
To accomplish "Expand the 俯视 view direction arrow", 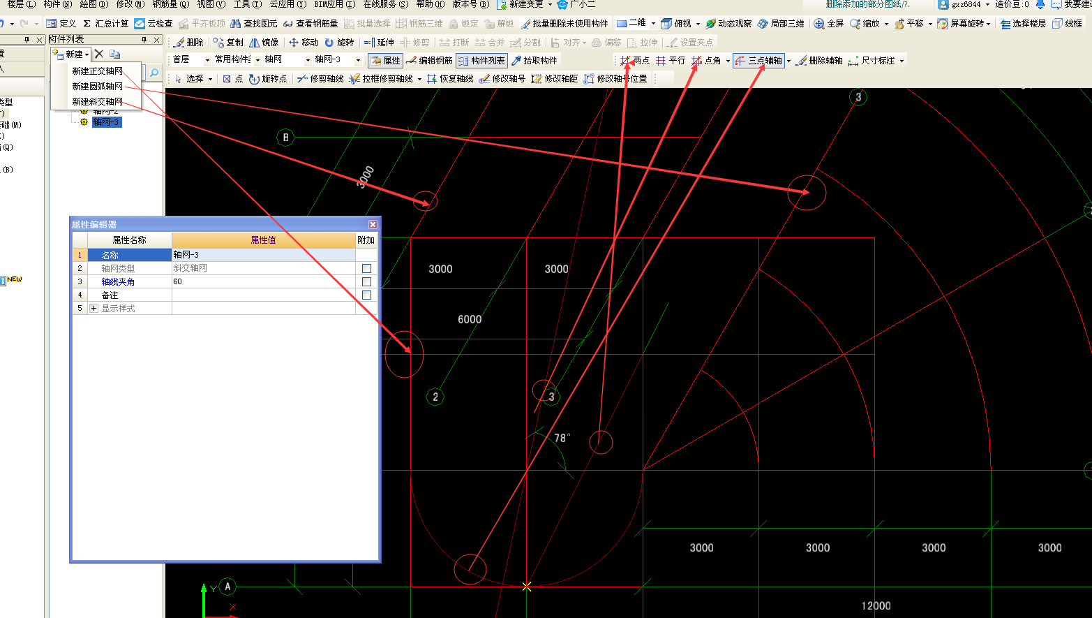I will click(x=698, y=24).
